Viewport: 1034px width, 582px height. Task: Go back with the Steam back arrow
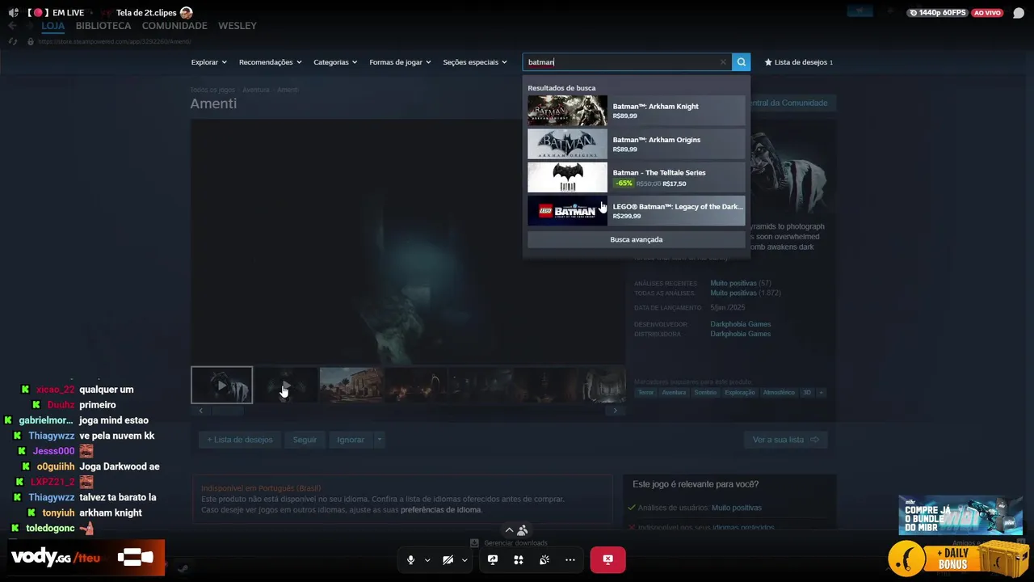[x=12, y=26]
